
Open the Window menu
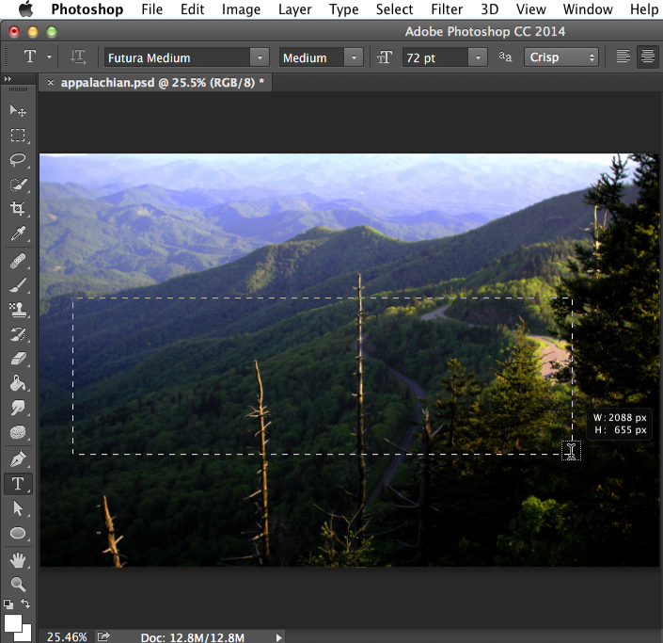588,9
